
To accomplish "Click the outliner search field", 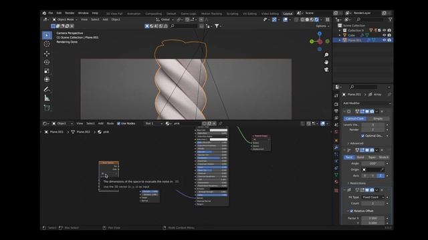I will point(369,19).
